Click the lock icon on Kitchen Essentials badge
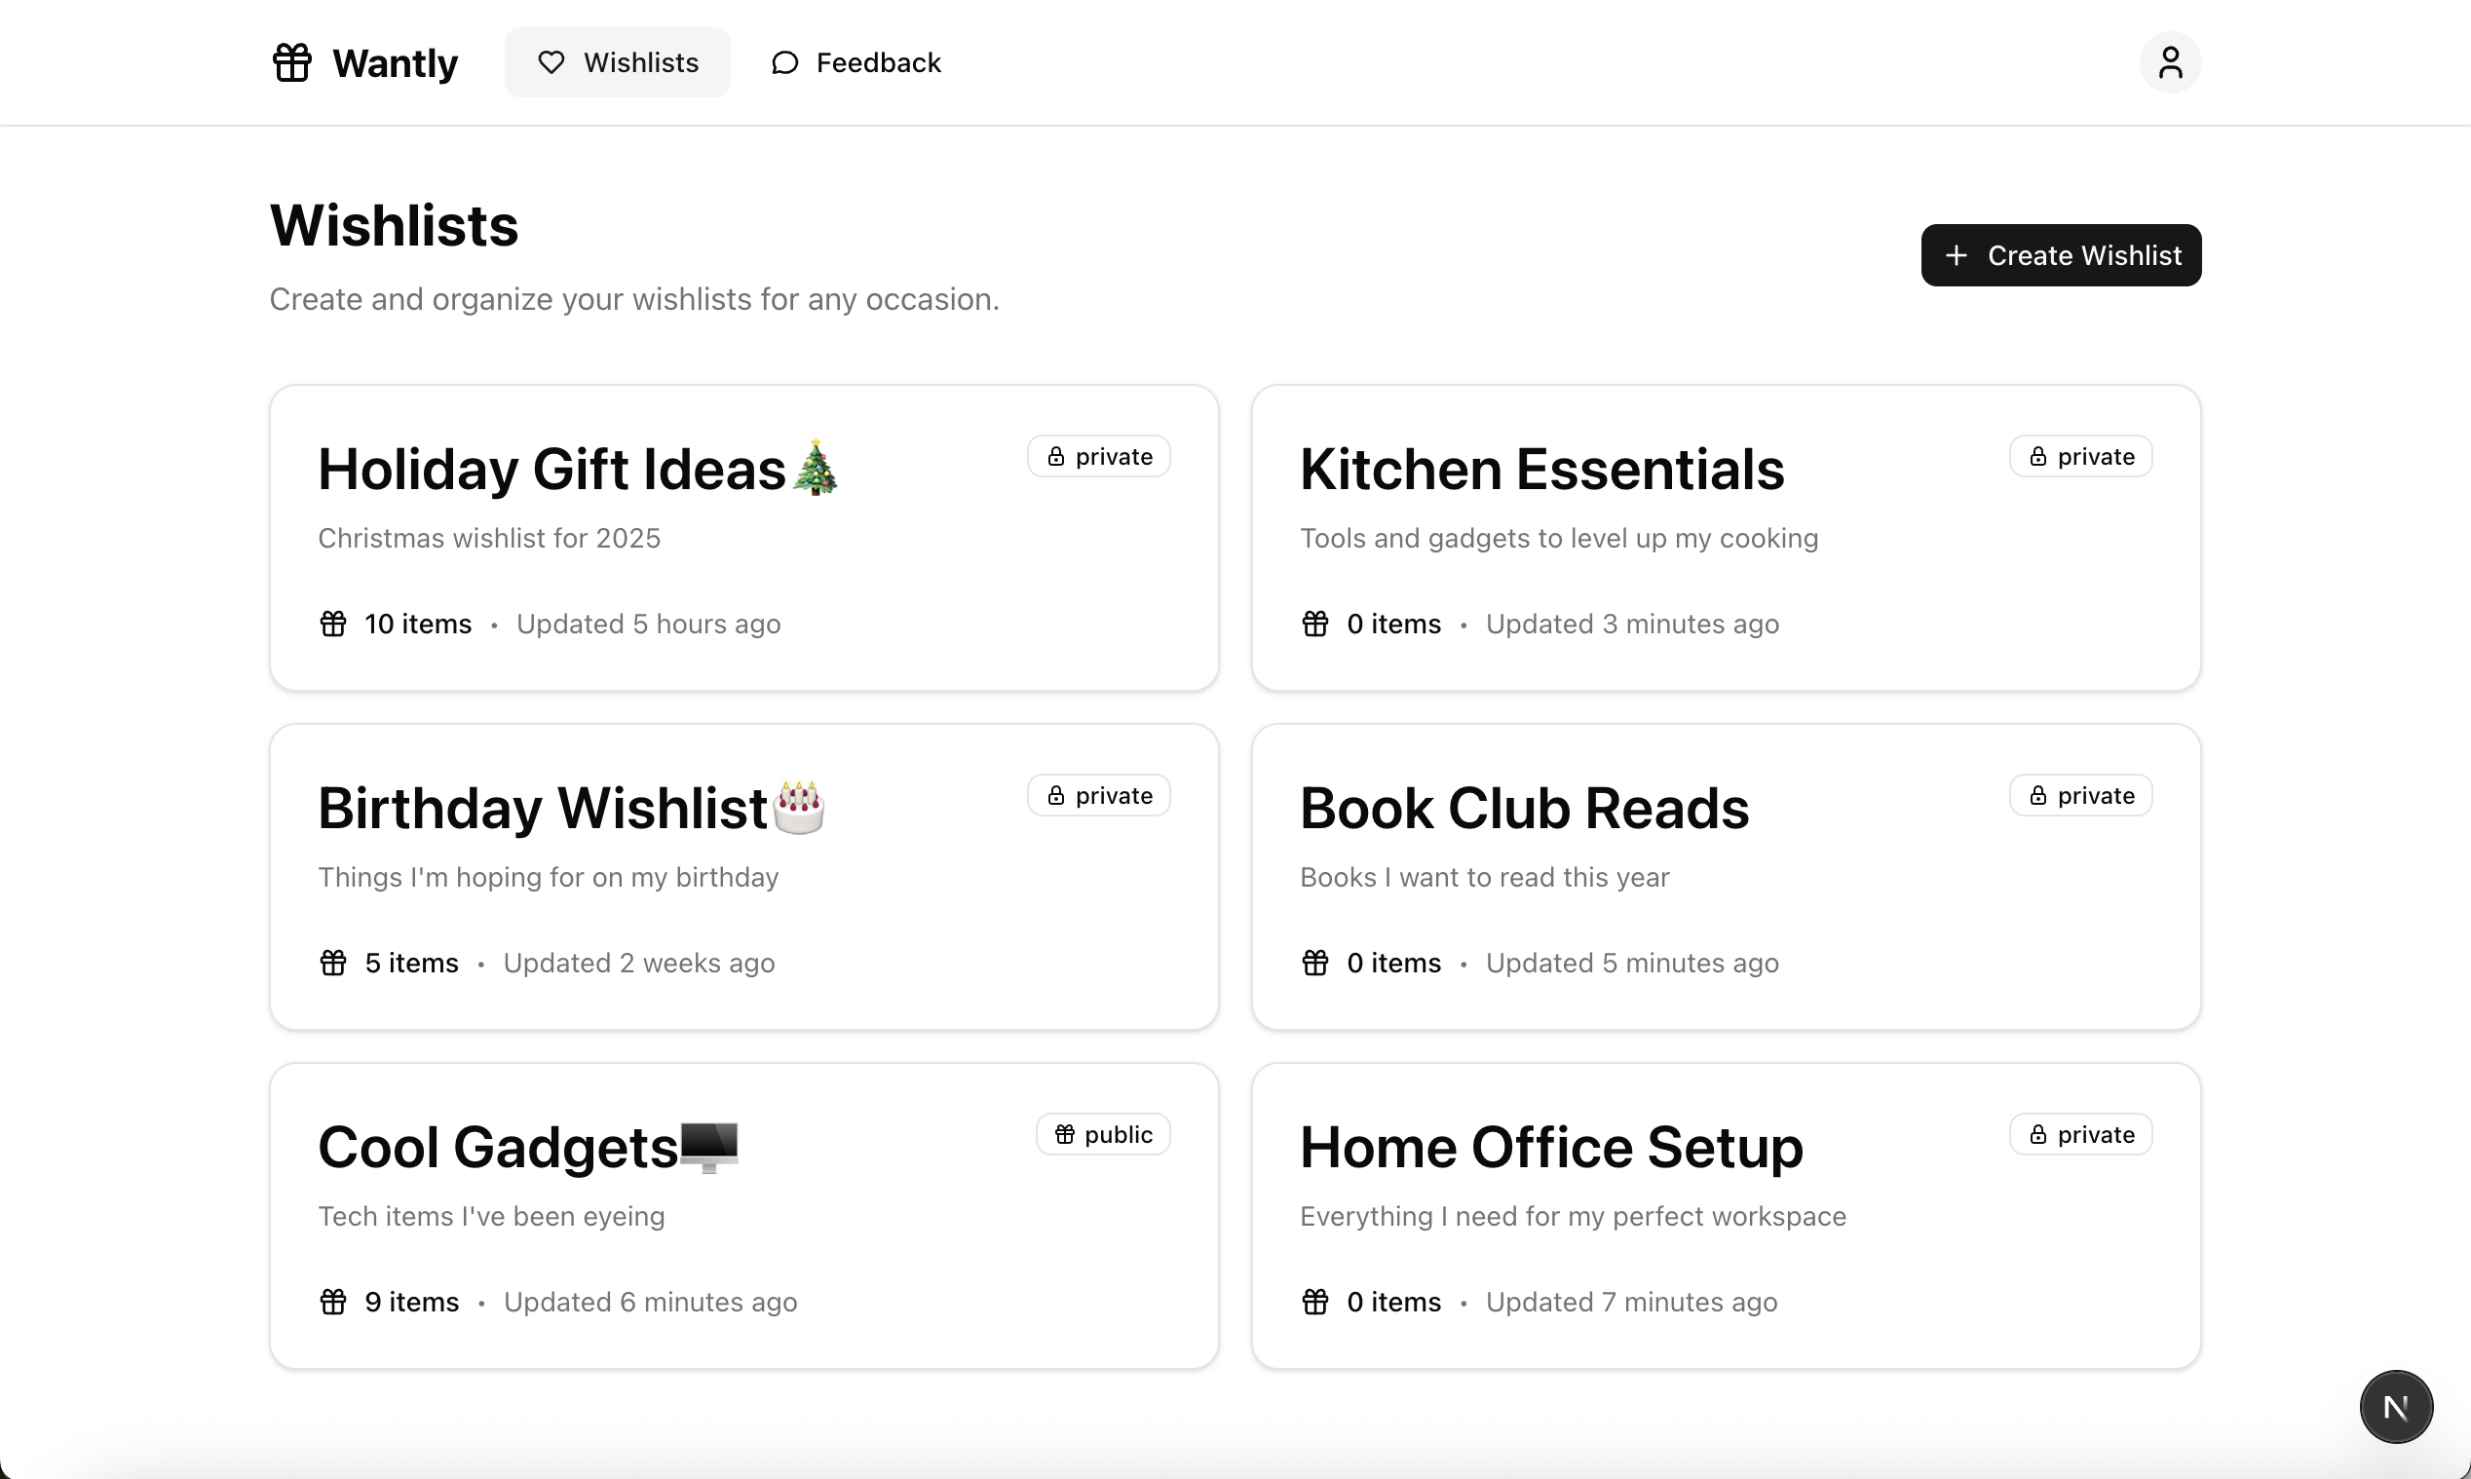The width and height of the screenshot is (2471, 1479). 2038,455
